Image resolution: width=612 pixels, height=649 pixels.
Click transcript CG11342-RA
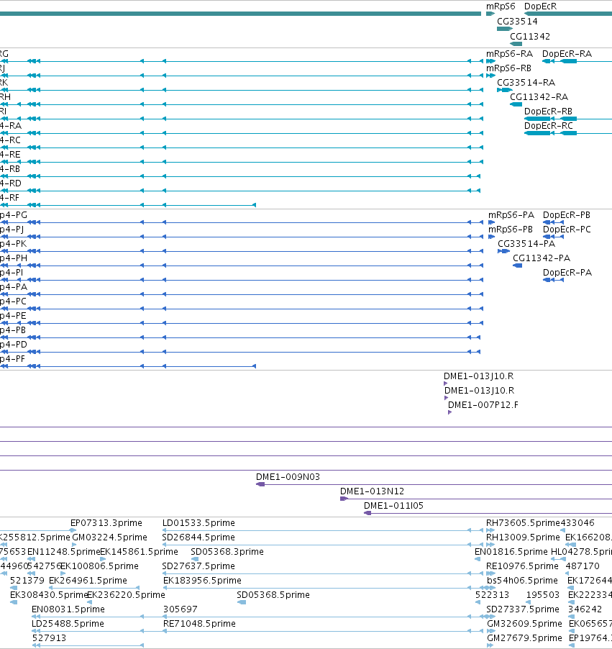point(539,97)
